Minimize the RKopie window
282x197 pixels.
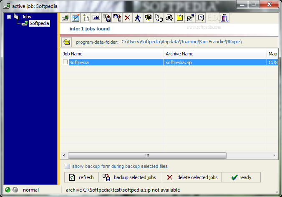(x=242, y=4)
